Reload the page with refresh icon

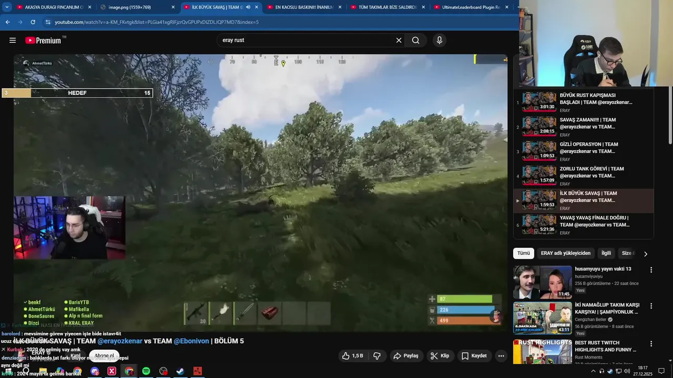tap(33, 22)
